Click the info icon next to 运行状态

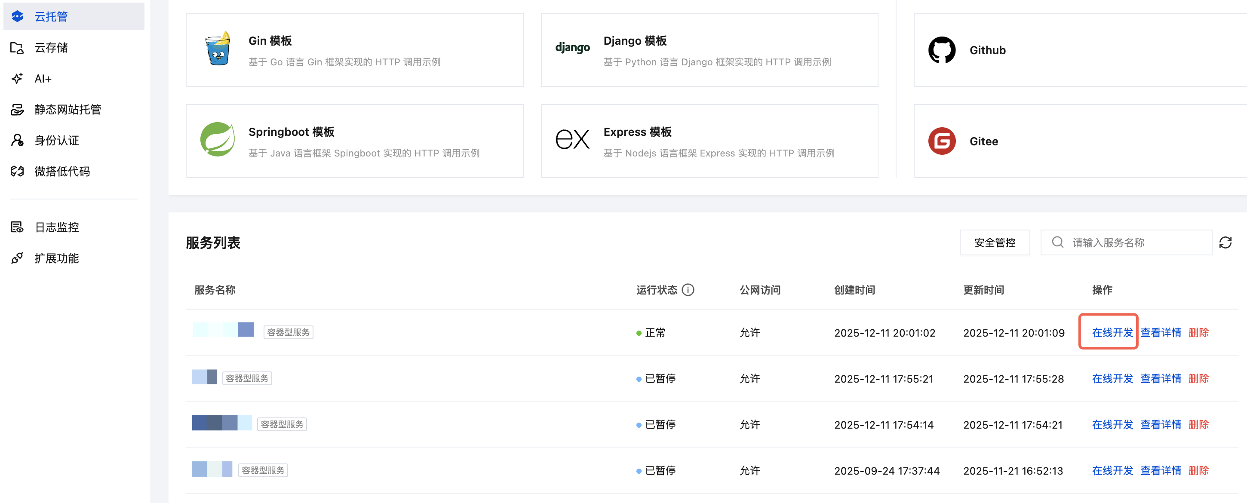688,289
